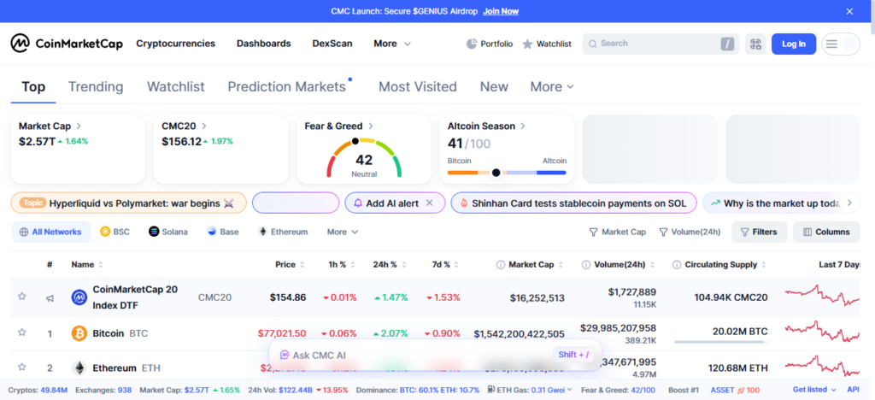
Task: Expand the More dropdown in tab row
Action: point(552,87)
